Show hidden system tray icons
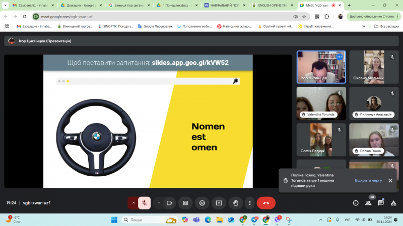The width and height of the screenshot is (403, 226). [x=320, y=220]
